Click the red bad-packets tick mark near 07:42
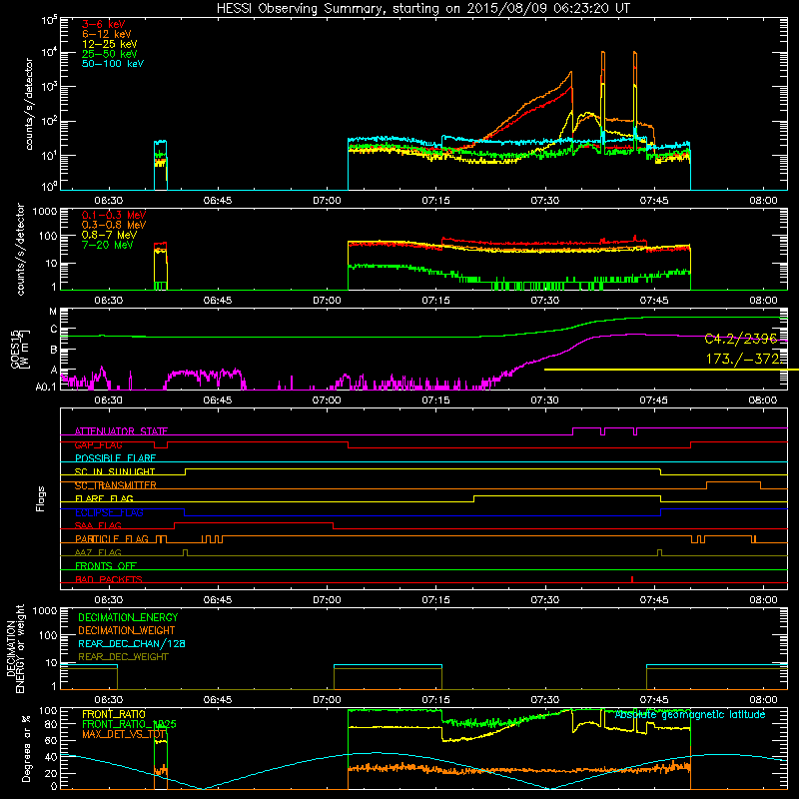799x799 pixels. 632,579
